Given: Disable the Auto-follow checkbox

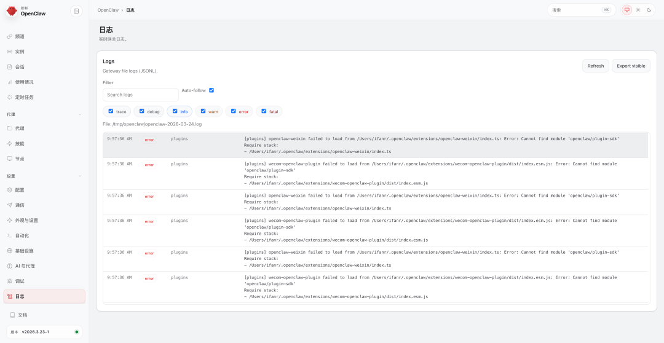Looking at the screenshot, I should (211, 90).
